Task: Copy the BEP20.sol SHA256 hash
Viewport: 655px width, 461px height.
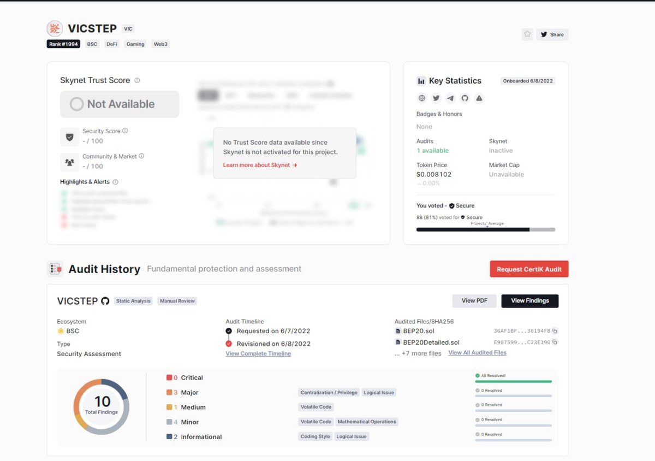Action: pos(554,331)
